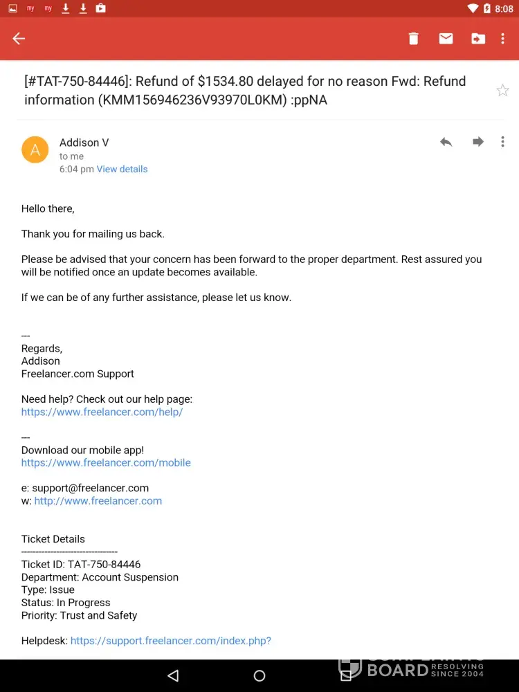Delete this email with the trash icon
Viewport: 519px width, 692px height.
coord(413,39)
